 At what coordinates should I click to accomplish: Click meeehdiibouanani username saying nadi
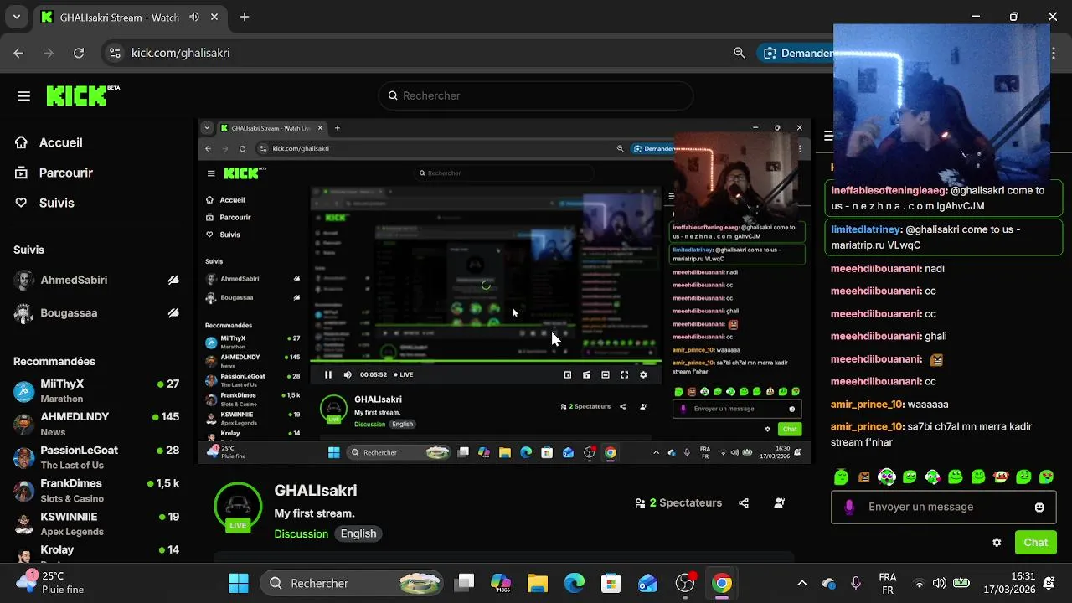[x=876, y=269]
